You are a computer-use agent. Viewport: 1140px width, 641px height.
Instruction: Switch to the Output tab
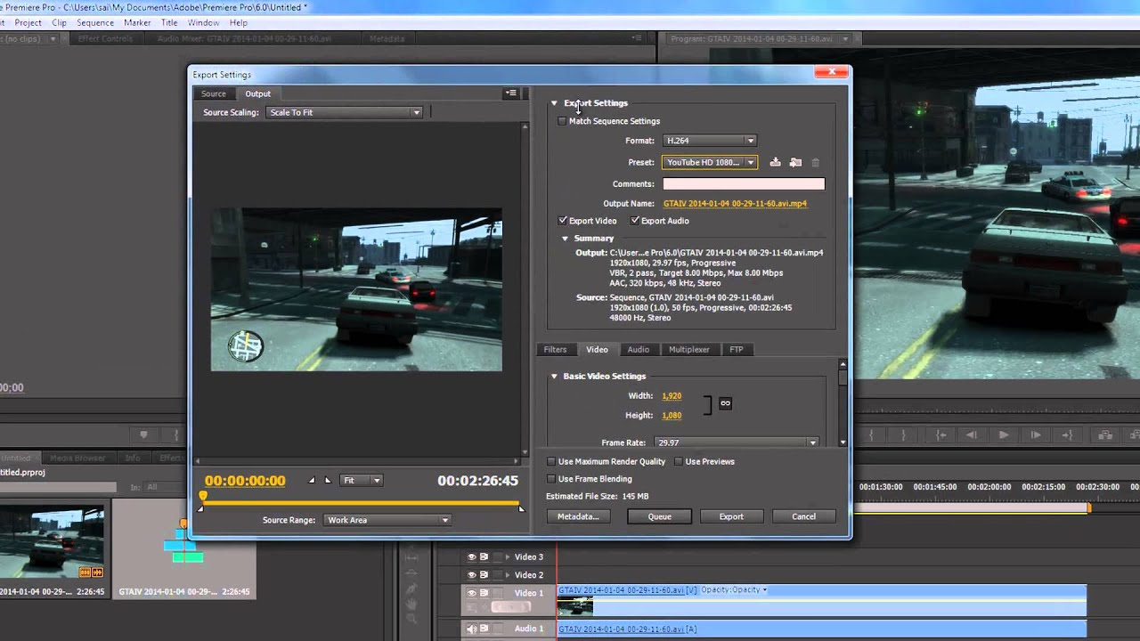point(258,93)
